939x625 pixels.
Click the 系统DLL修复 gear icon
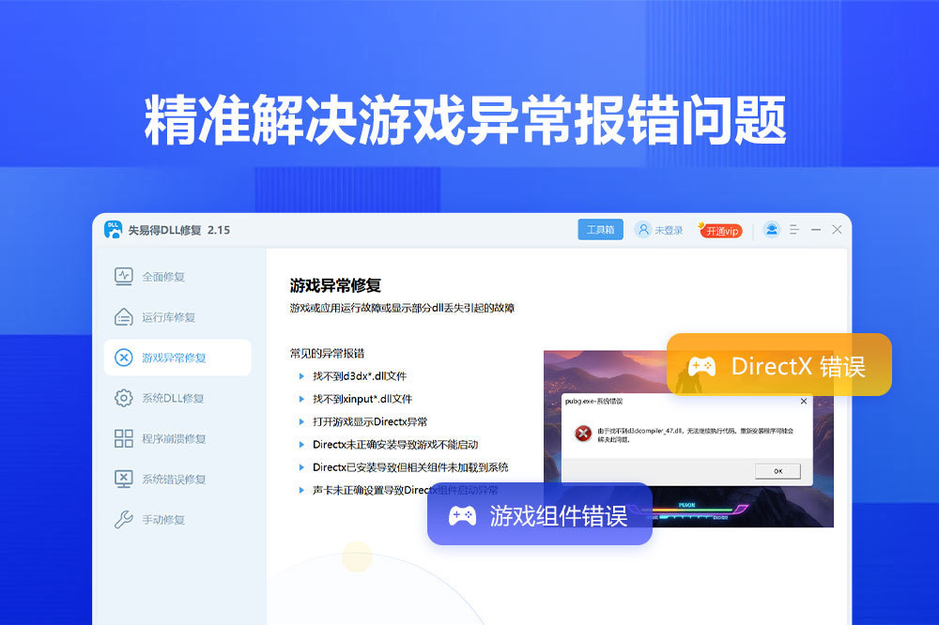click(x=123, y=398)
